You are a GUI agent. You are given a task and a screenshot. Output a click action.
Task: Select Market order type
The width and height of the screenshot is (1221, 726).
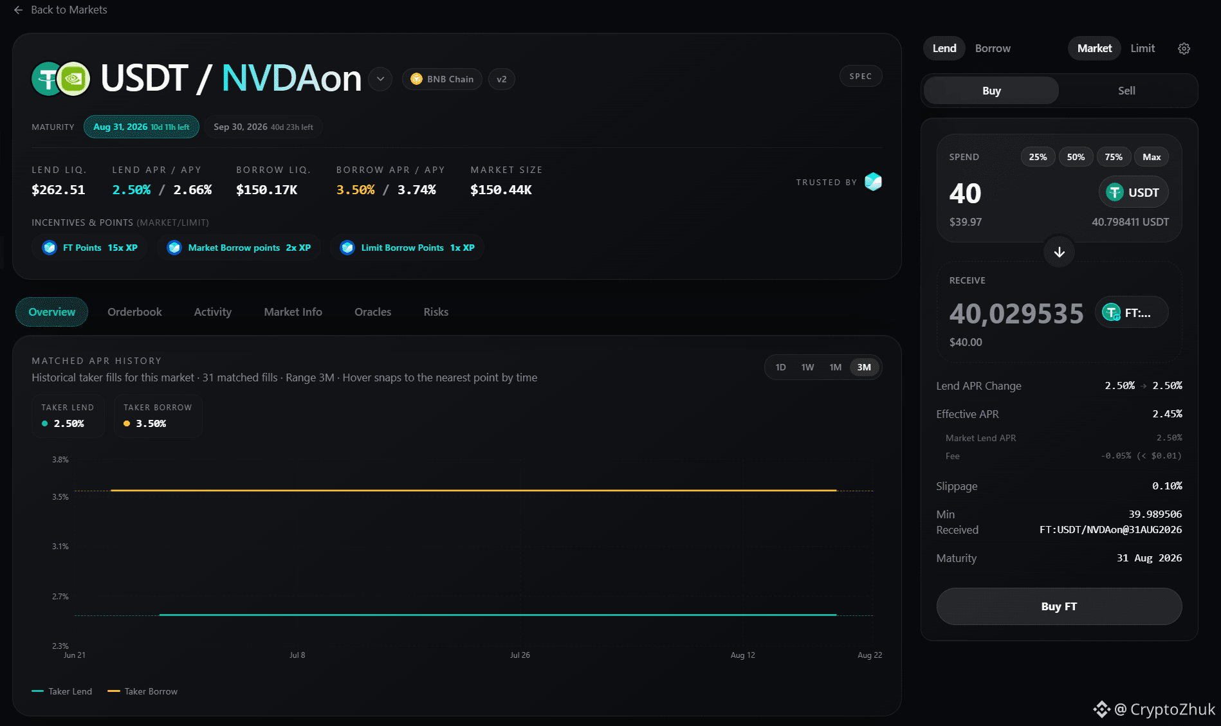tap(1094, 48)
